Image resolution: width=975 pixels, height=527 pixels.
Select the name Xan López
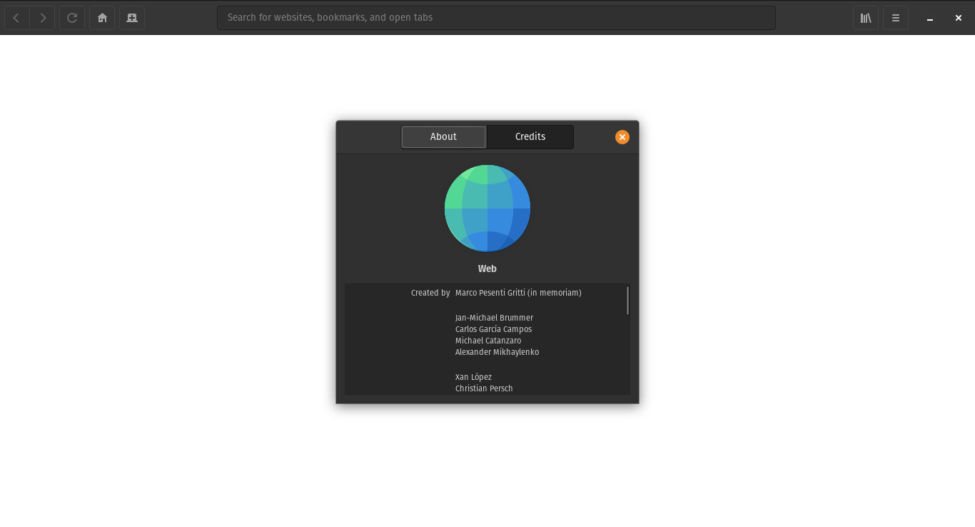pyautogui.click(x=473, y=377)
